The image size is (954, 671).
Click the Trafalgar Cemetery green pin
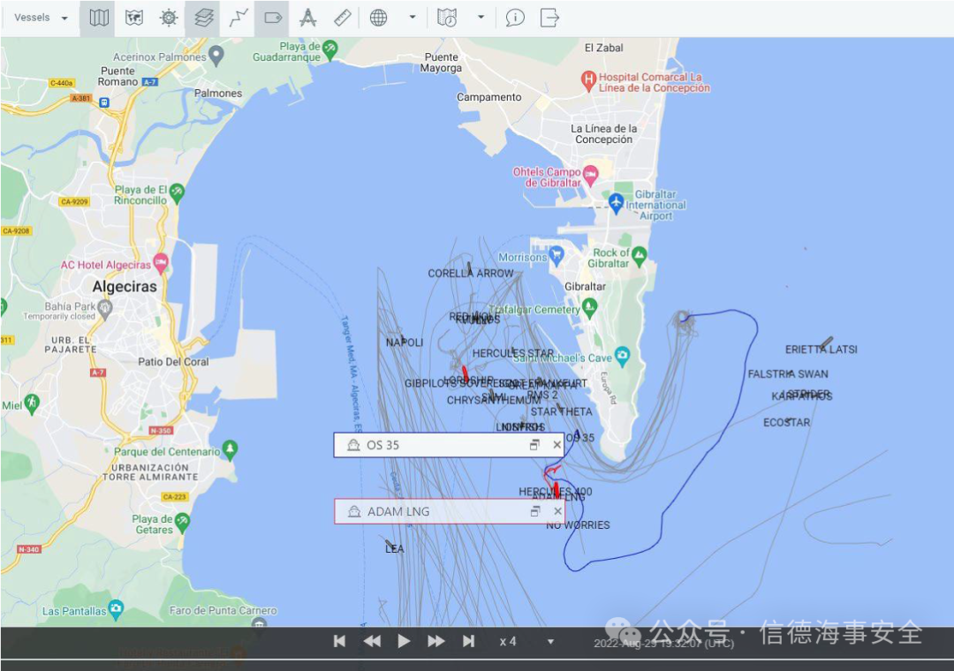589,308
